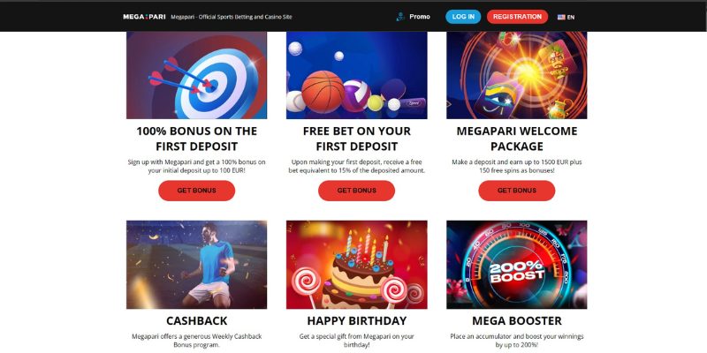The height and width of the screenshot is (353, 707).
Task: Open the Cashback football player image
Action: click(196, 265)
